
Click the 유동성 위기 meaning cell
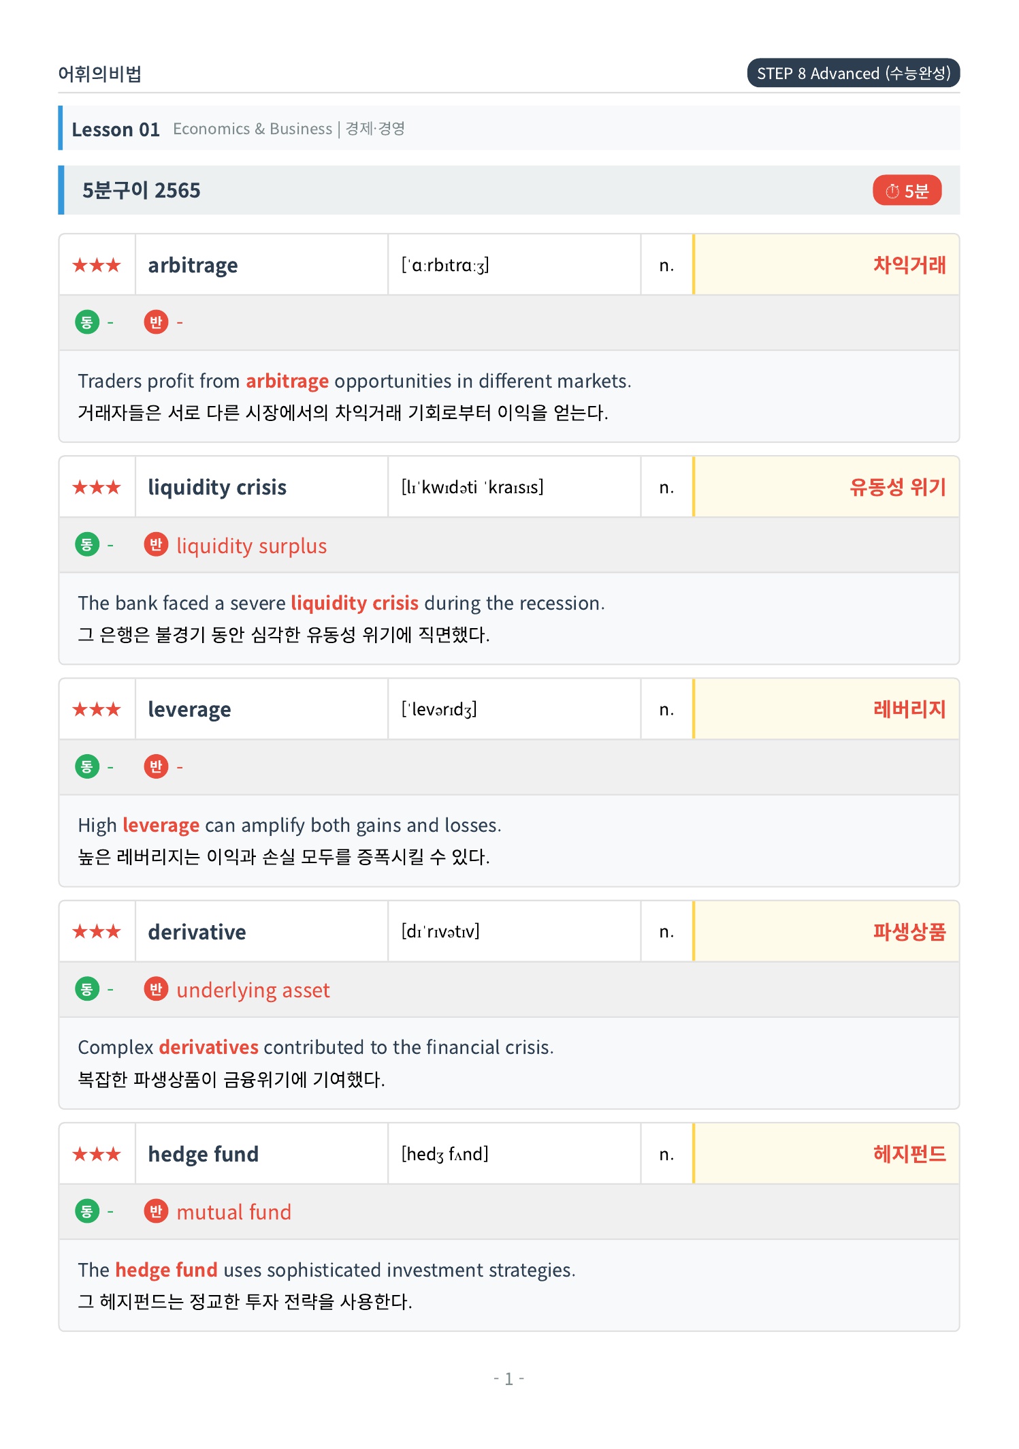coord(826,487)
